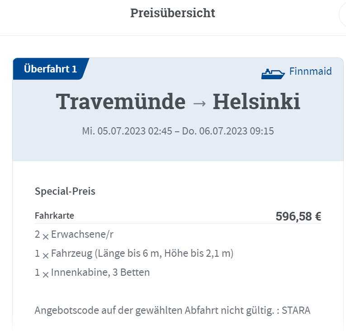Click the Helsinki destination port name
This screenshot has height=331, width=346.
(256, 102)
